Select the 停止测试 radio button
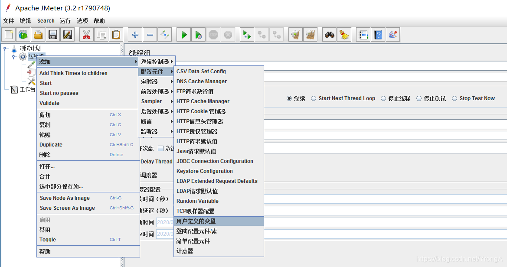This screenshot has height=267, width=507. coord(419,98)
